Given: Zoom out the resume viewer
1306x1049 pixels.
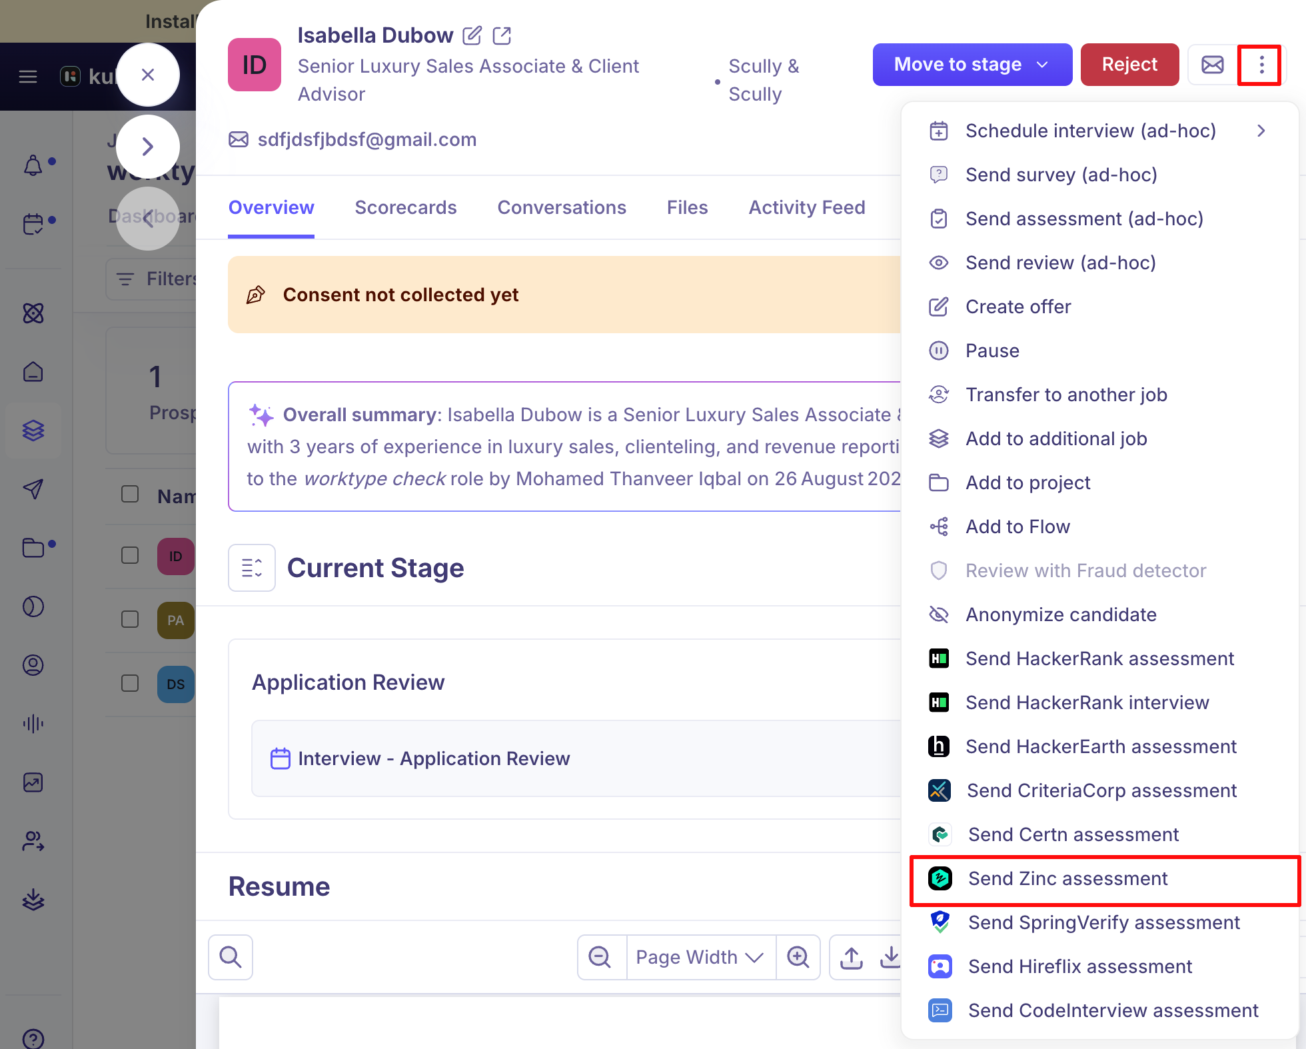Looking at the screenshot, I should 600,957.
